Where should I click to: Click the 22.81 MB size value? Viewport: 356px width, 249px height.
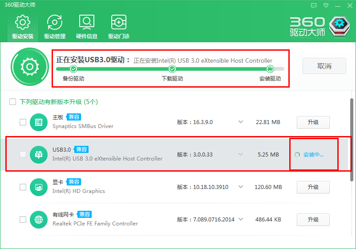pyautogui.click(x=268, y=122)
